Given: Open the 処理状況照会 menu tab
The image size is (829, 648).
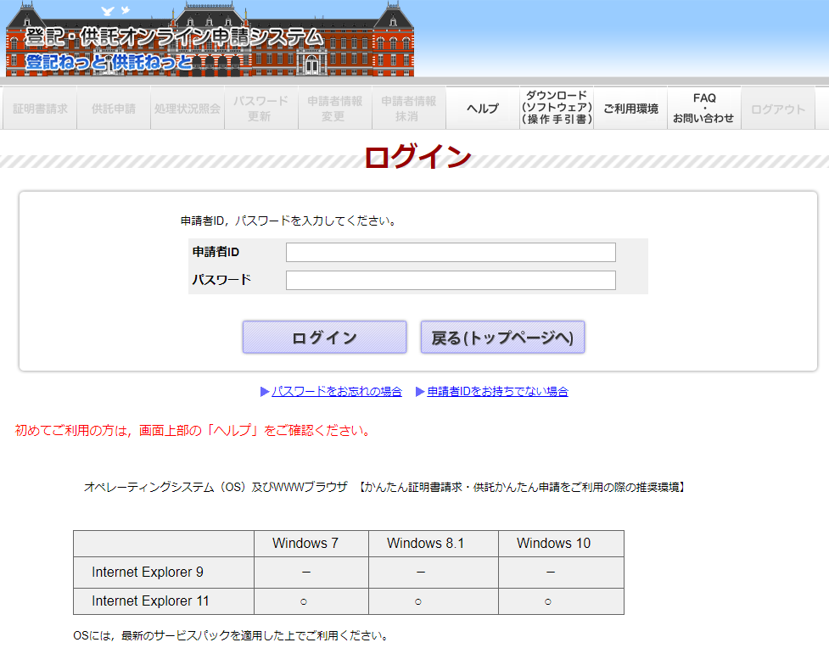Looking at the screenshot, I should tap(187, 109).
